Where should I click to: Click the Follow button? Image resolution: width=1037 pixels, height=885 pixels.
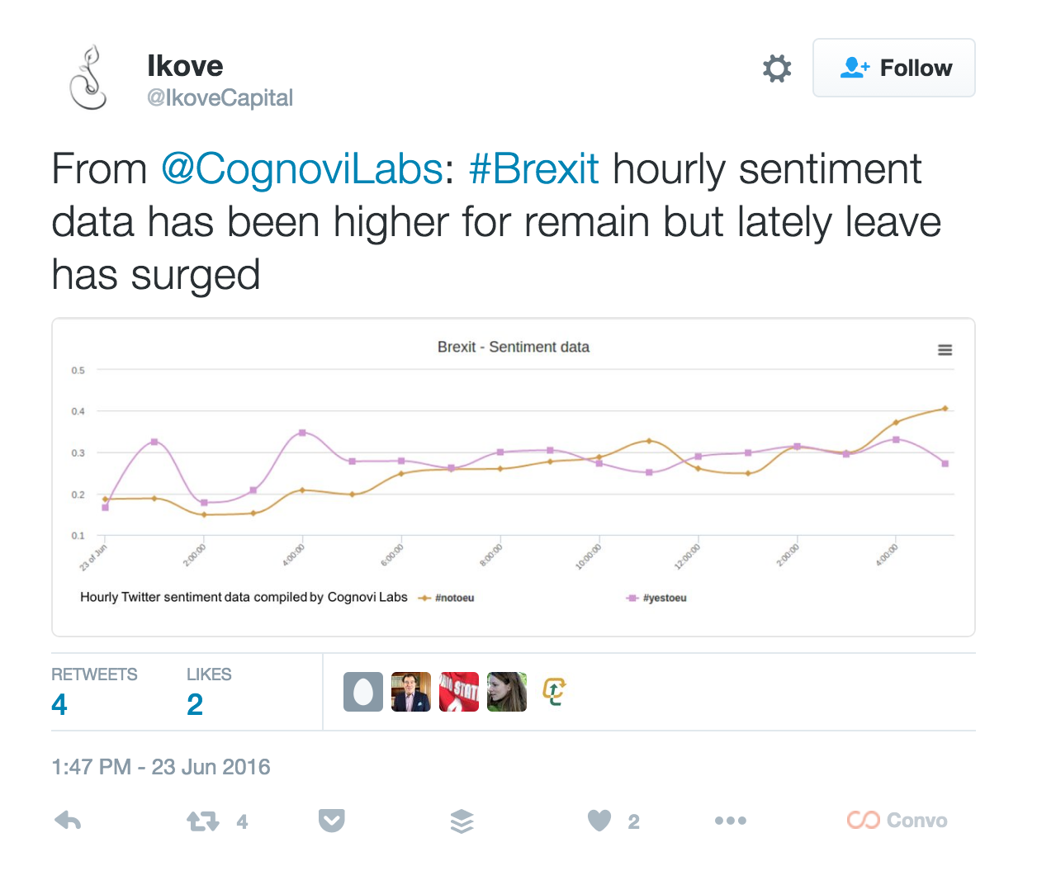click(x=894, y=68)
